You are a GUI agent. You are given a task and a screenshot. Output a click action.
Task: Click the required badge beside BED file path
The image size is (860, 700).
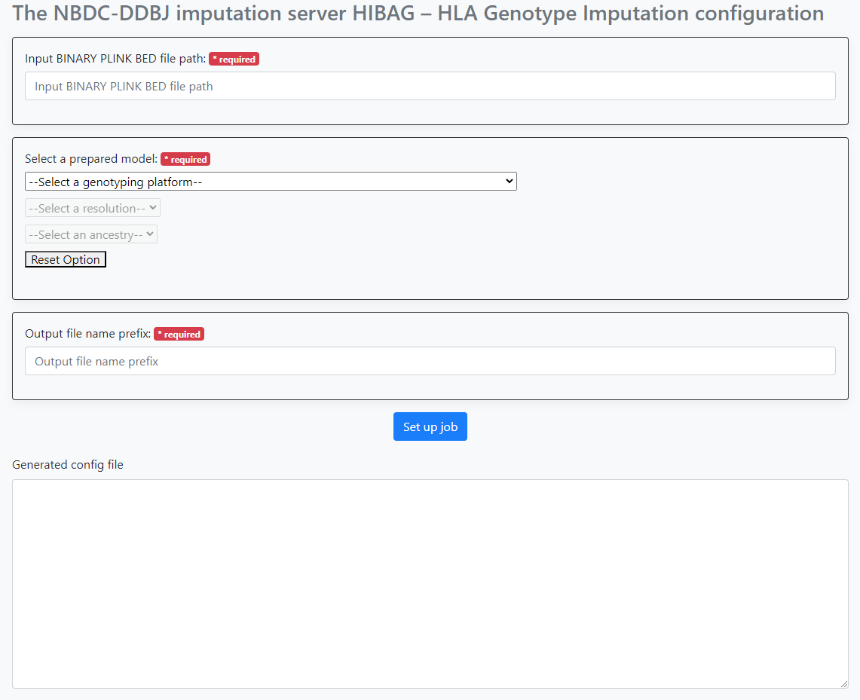[x=234, y=60]
